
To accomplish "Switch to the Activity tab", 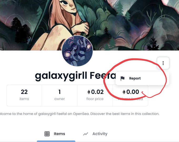I will [95, 134].
